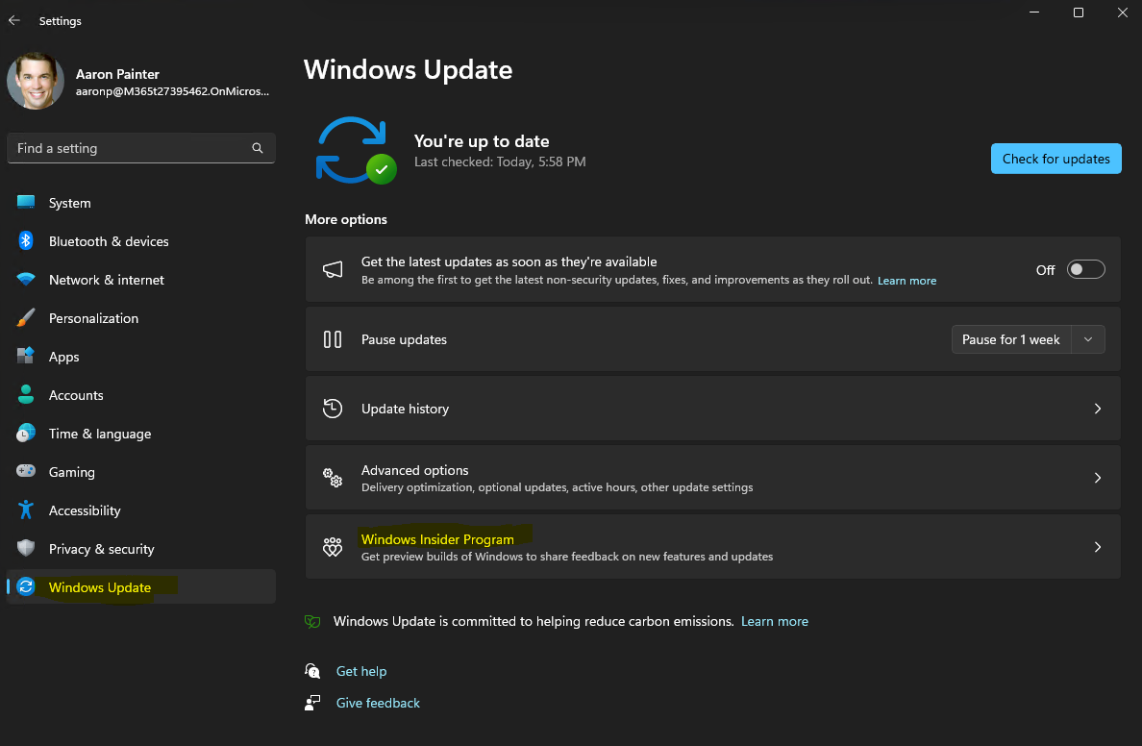1142x746 pixels.
Task: Open the System settings page
Action: [141, 203]
